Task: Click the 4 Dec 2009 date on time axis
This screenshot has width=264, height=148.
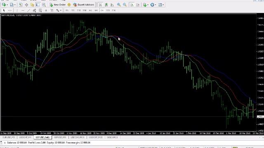Action: coord(112,133)
